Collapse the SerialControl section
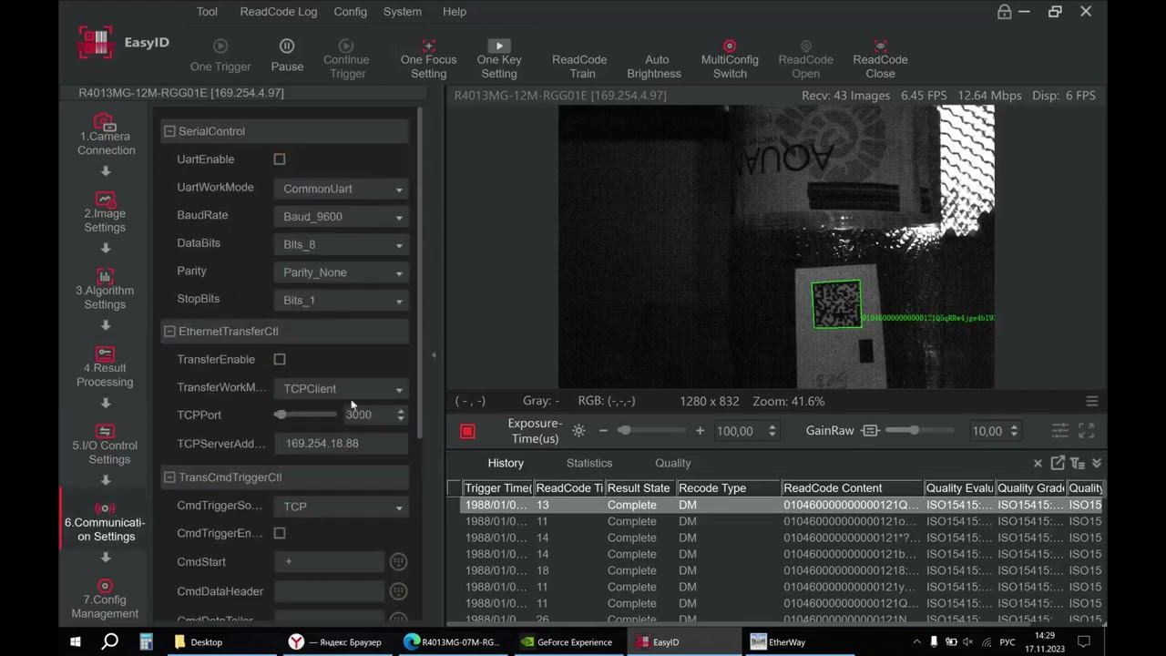Screen dimensions: 1166x656 (169, 131)
